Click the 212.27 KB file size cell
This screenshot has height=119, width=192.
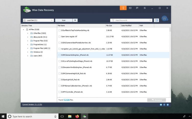[110, 37]
